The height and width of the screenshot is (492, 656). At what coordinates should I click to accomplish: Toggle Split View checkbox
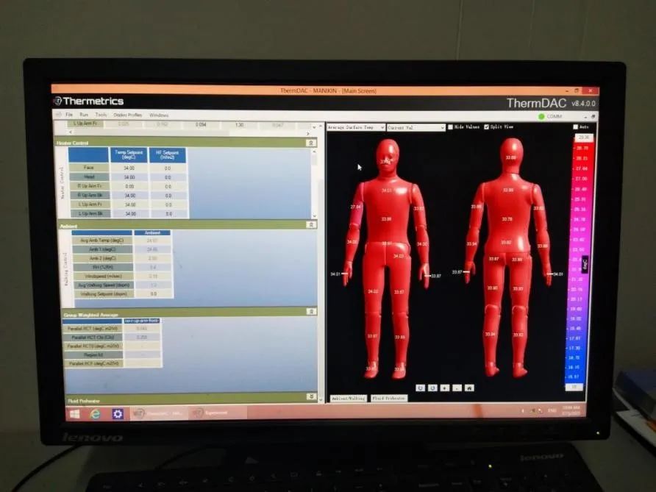click(x=487, y=127)
